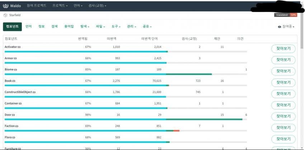
Task: Click Book's 723 검사 count
Action: (x=198, y=81)
